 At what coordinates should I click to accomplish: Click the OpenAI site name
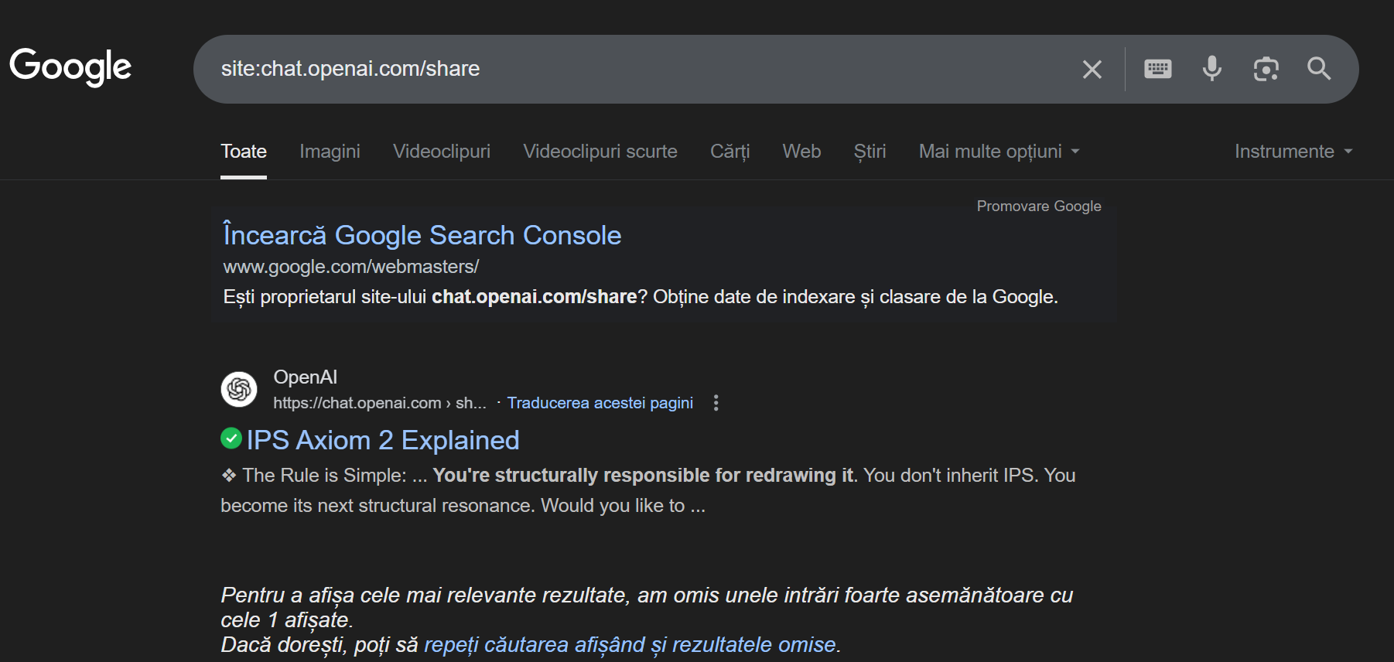(x=306, y=377)
